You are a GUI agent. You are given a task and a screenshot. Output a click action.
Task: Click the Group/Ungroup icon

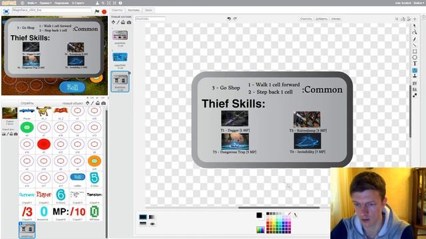415,96
